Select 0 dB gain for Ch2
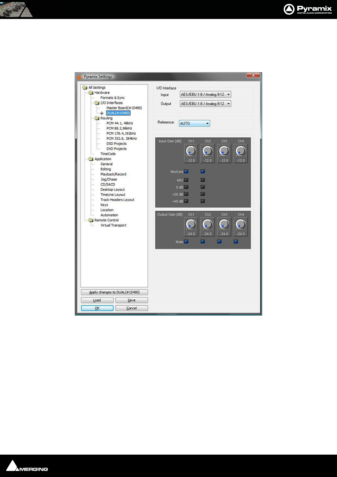Image resolution: width=337 pixels, height=477 pixels. (203, 187)
